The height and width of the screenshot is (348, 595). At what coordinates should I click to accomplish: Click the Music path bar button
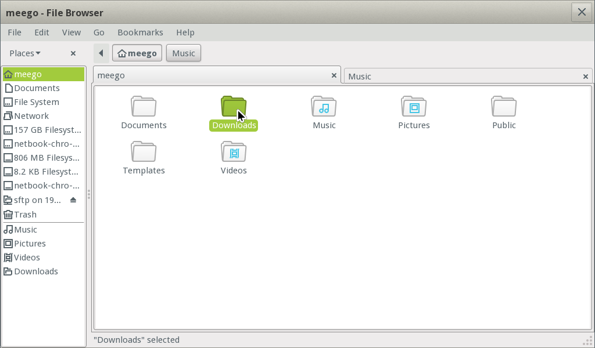184,53
